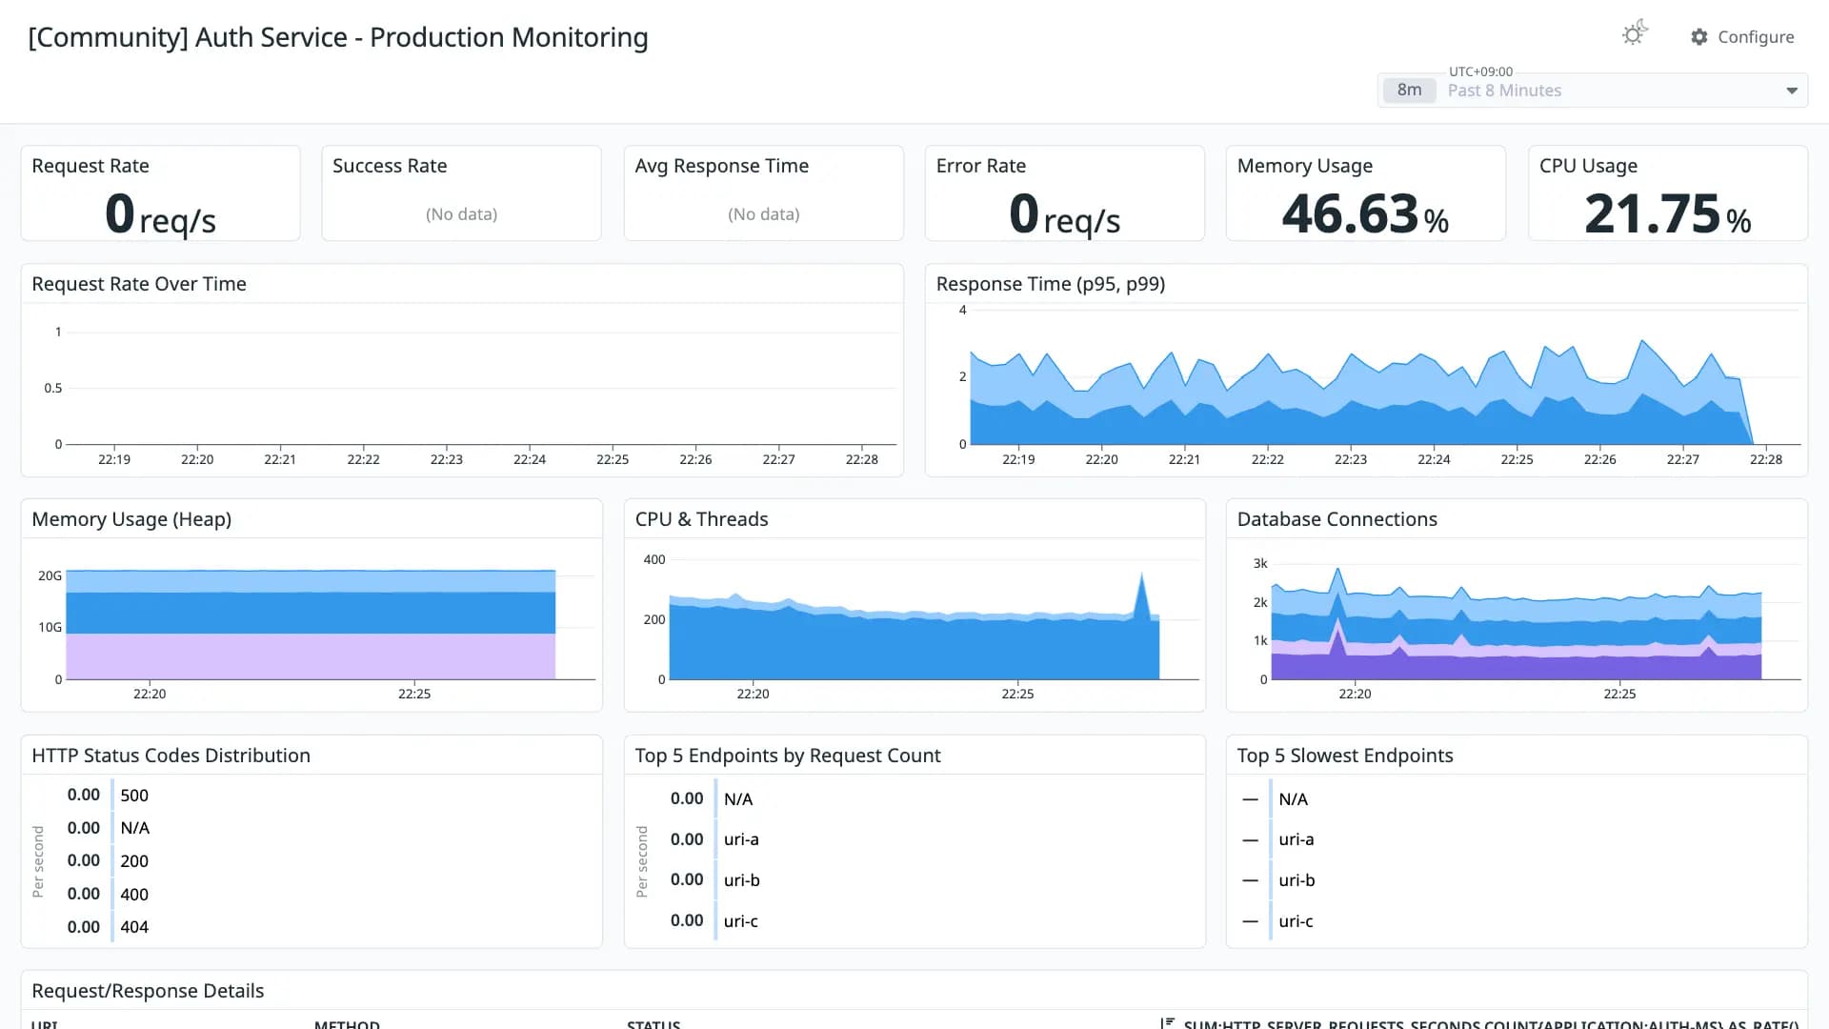The height and width of the screenshot is (1029, 1829).
Task: Expand the time range dropdown arrow
Action: click(1792, 91)
